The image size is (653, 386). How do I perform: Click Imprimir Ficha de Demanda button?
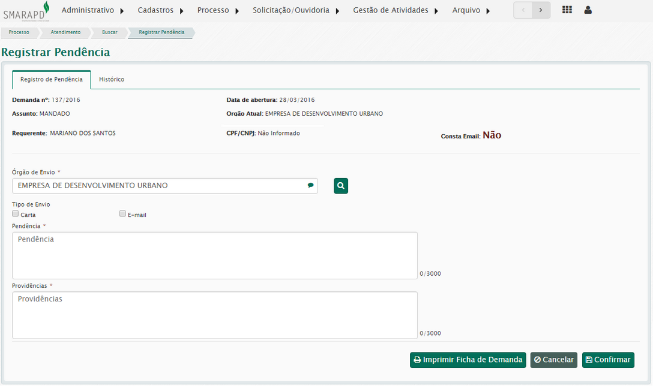[468, 360]
